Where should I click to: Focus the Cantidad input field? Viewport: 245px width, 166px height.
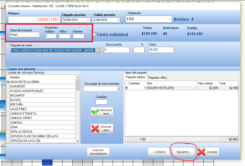[x=101, y=102]
